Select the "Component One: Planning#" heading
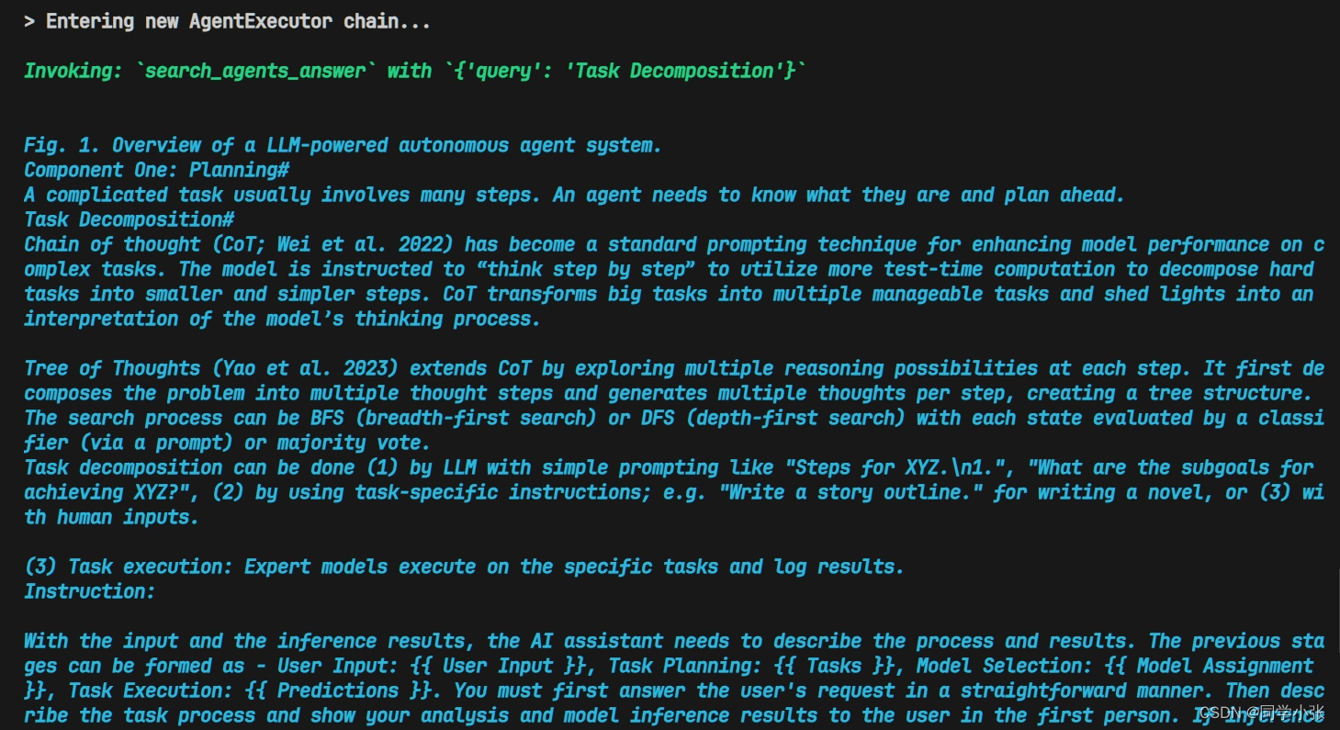 pyautogui.click(x=157, y=170)
